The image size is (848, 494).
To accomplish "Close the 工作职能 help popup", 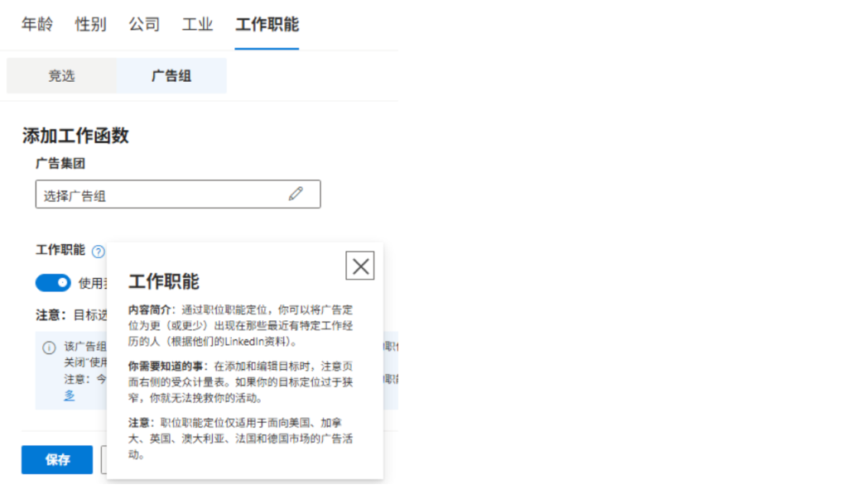I will click(360, 266).
